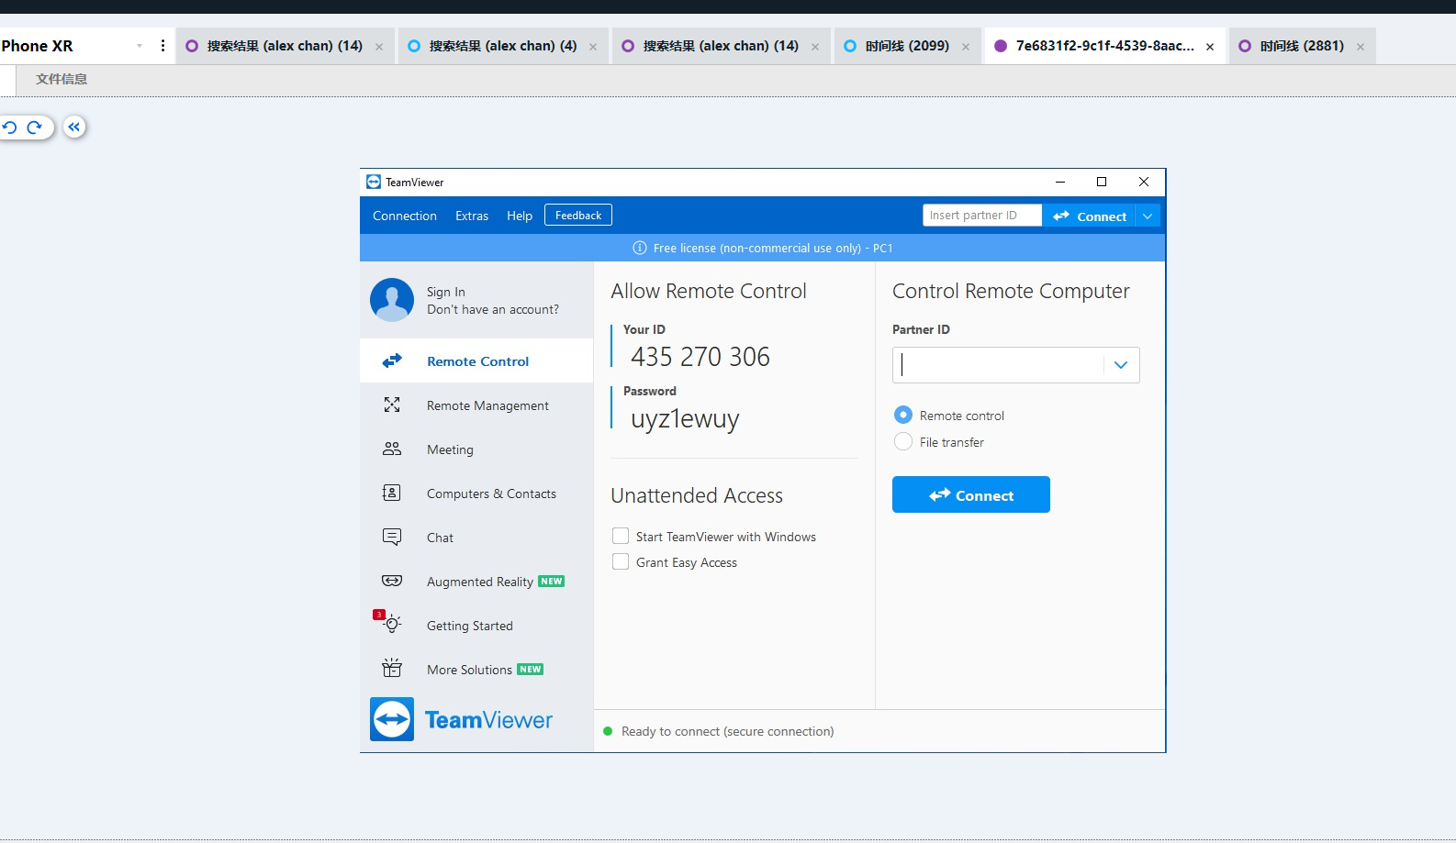Open the Extras menu
Image resolution: width=1456 pixels, height=843 pixels.
(472, 216)
